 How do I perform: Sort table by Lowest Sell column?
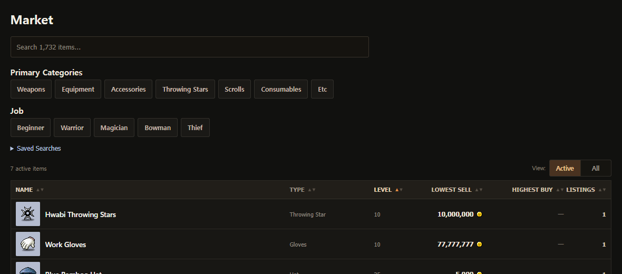pyautogui.click(x=457, y=190)
